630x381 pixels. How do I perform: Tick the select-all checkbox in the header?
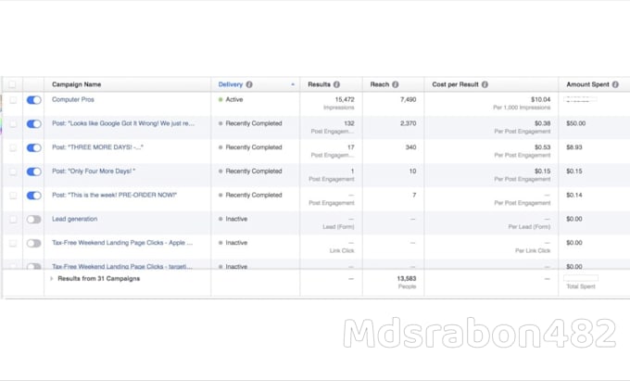pos(12,84)
